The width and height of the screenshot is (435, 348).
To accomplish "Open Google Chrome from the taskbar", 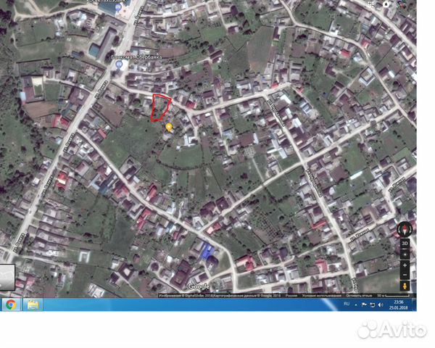I will [x=10, y=304].
